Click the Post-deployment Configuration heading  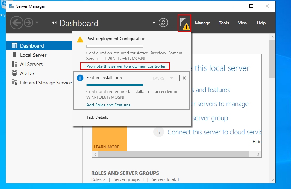coord(116,39)
